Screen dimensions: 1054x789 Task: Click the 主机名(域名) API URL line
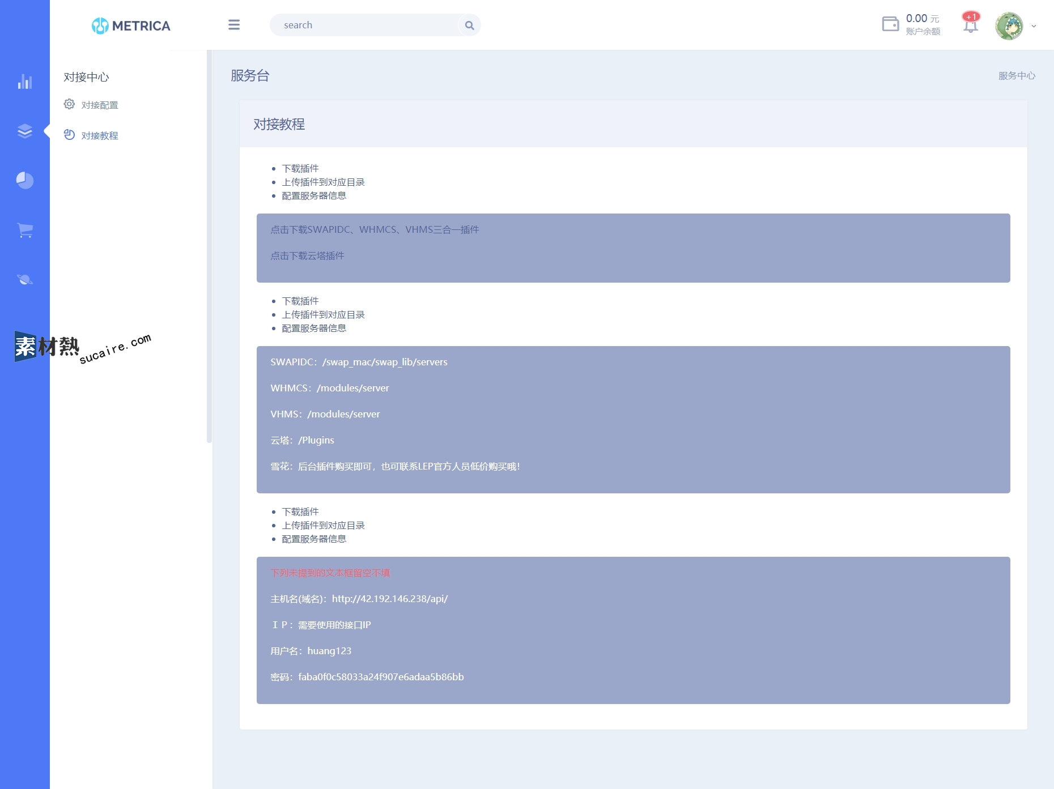coord(359,599)
